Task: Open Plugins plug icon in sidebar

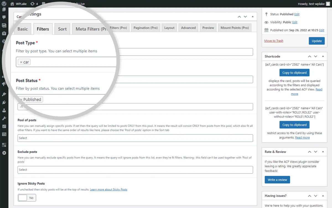Action: (x=4, y=102)
